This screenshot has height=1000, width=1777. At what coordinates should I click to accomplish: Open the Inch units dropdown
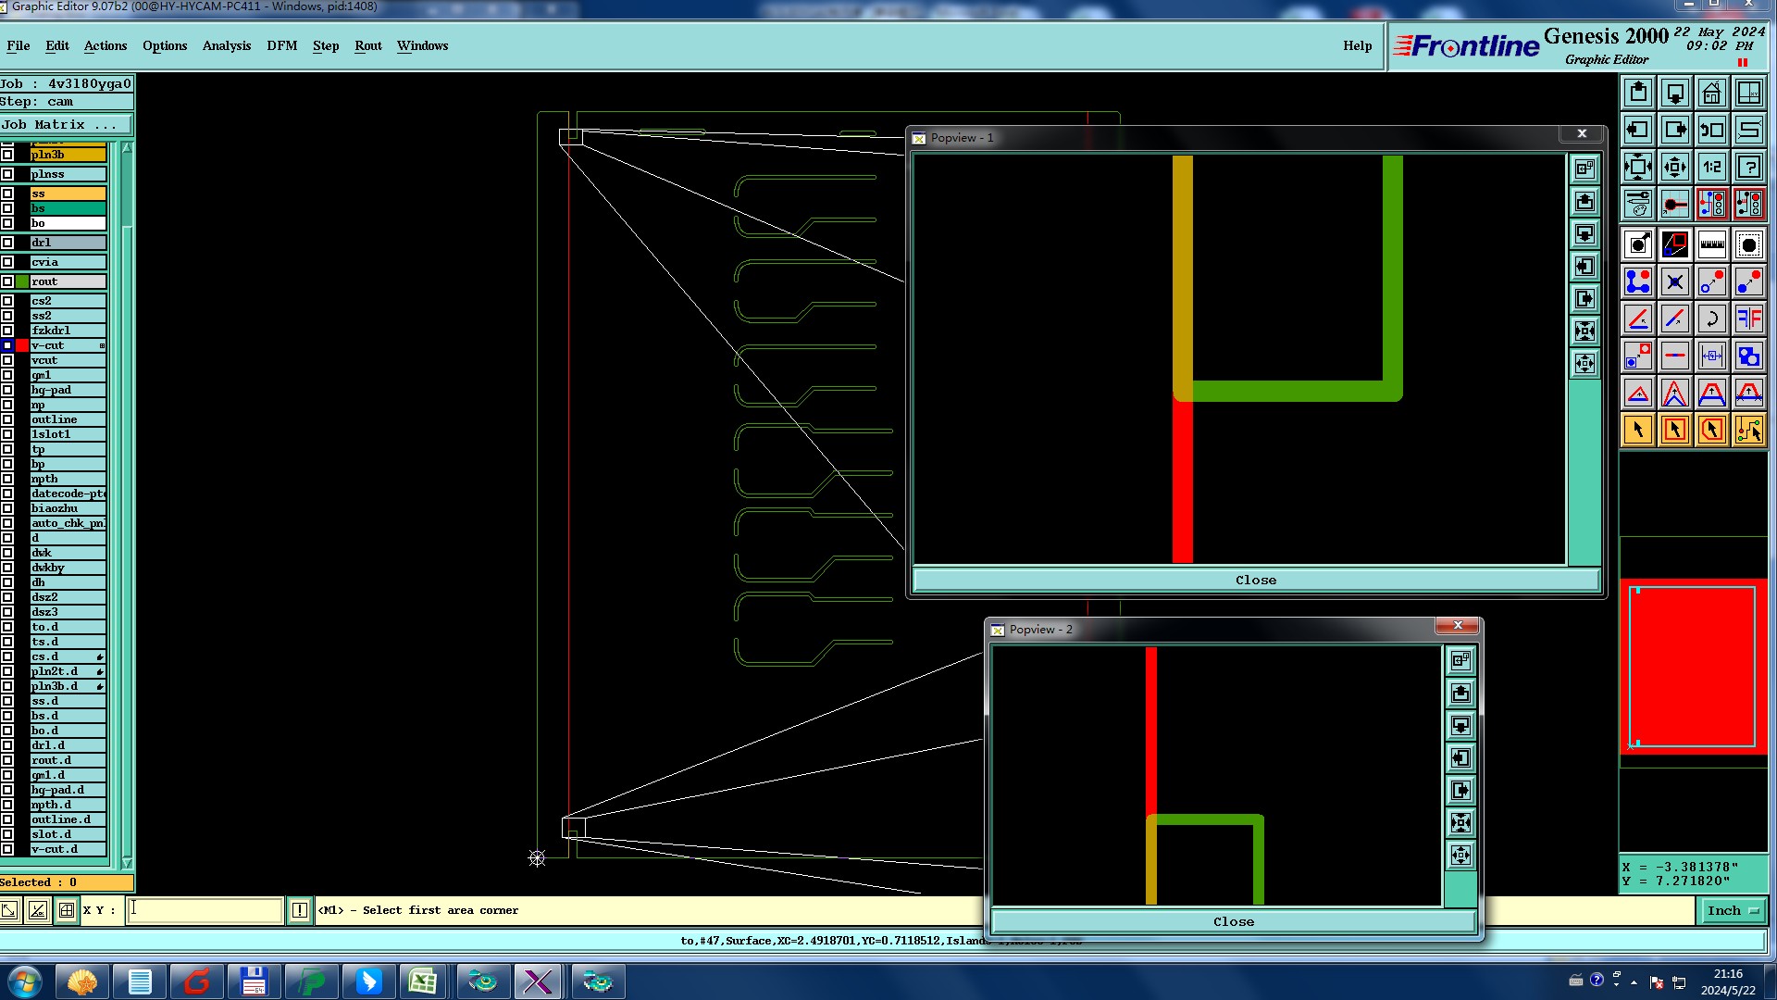coord(1732,911)
